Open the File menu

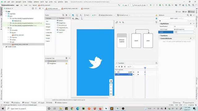pos(5,2)
